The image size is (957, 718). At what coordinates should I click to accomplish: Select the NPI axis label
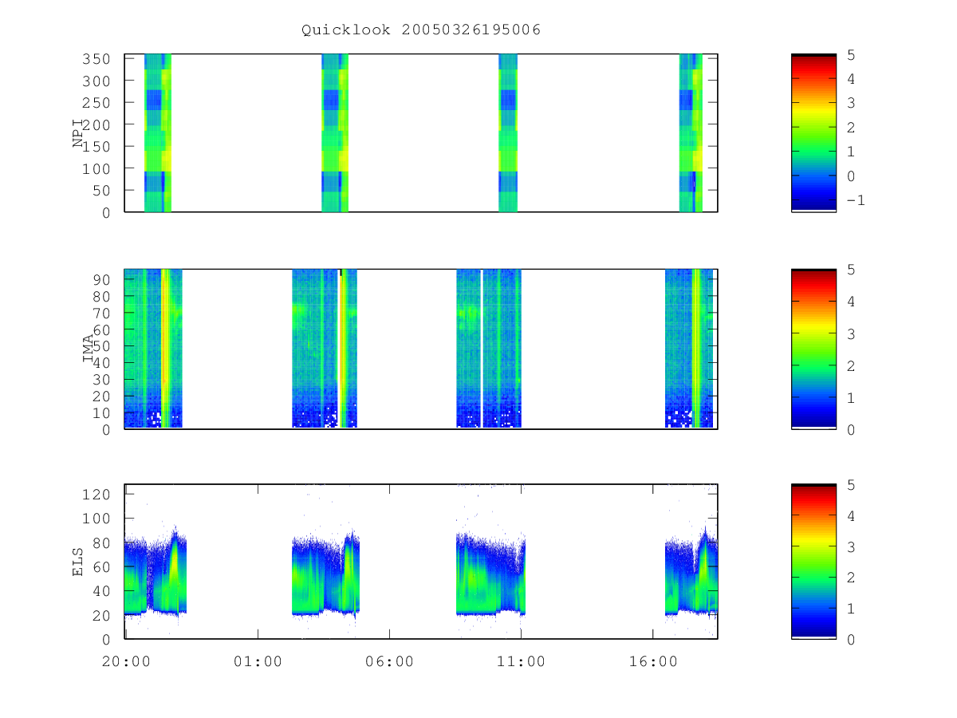[x=78, y=133]
